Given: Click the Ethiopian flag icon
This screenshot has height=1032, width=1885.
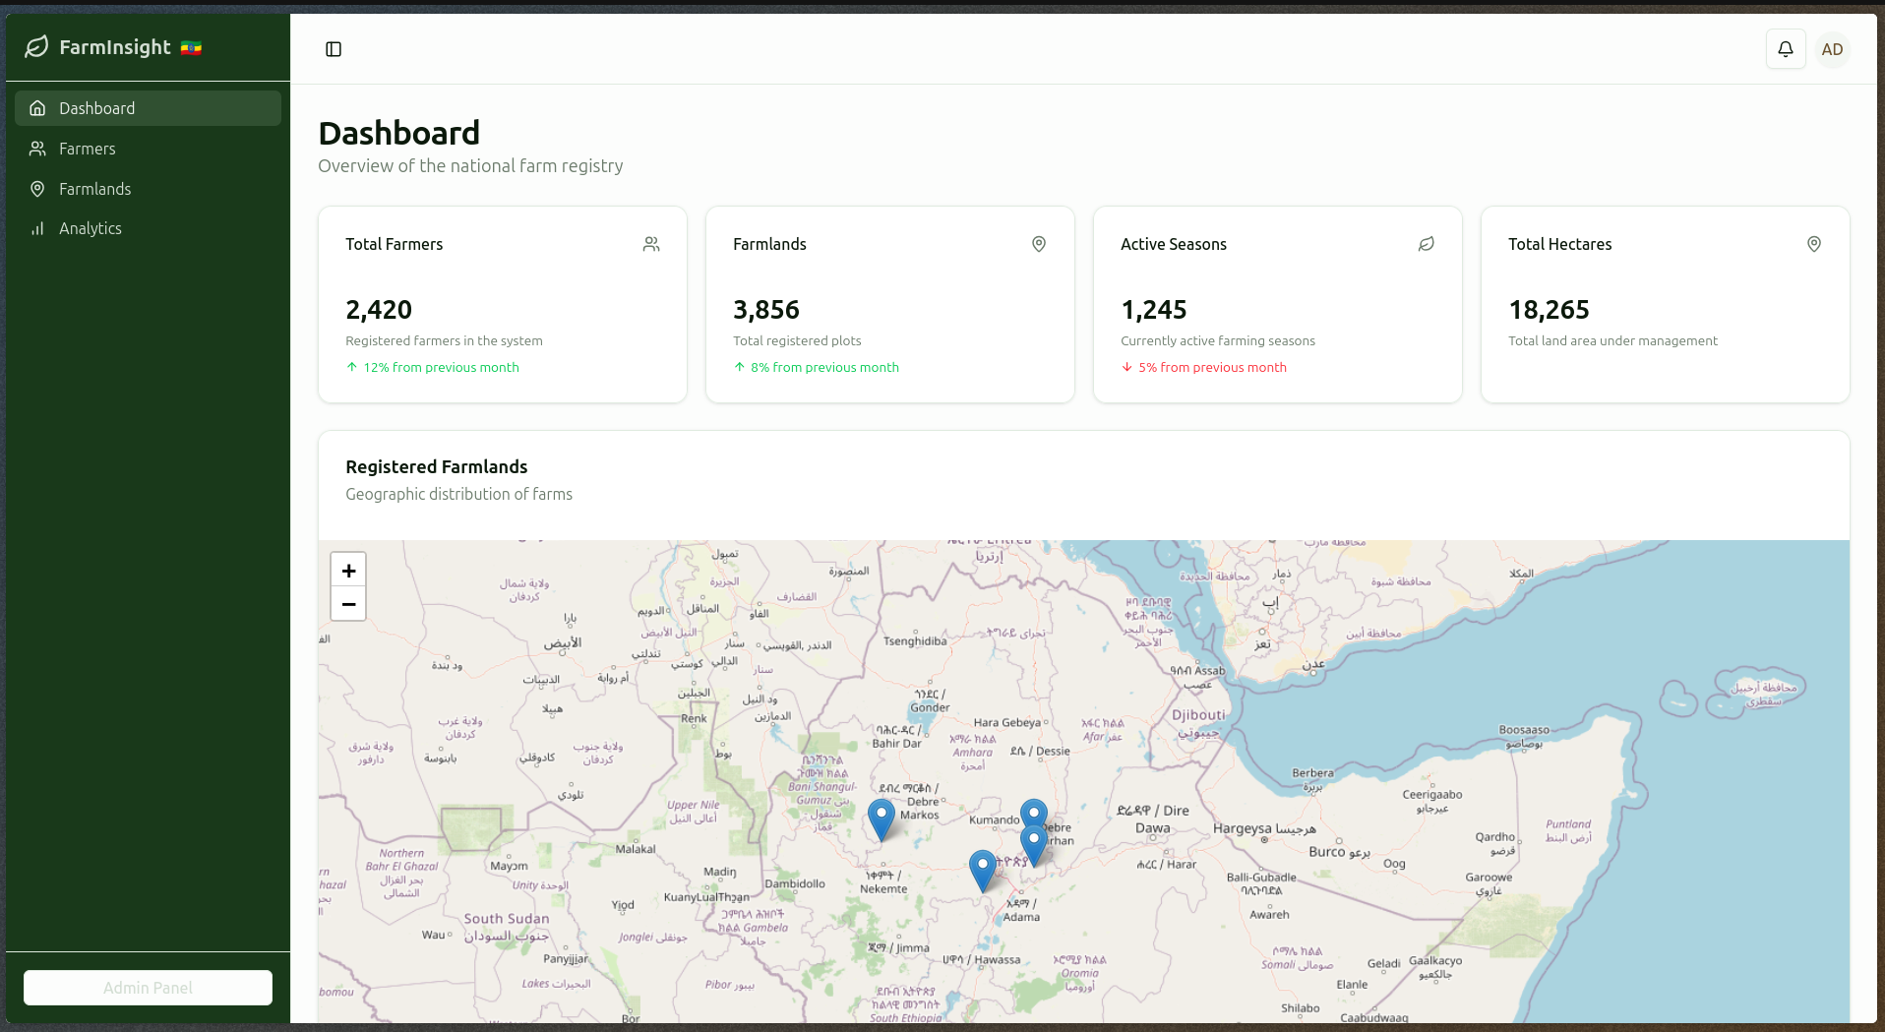Looking at the screenshot, I should pyautogui.click(x=191, y=48).
